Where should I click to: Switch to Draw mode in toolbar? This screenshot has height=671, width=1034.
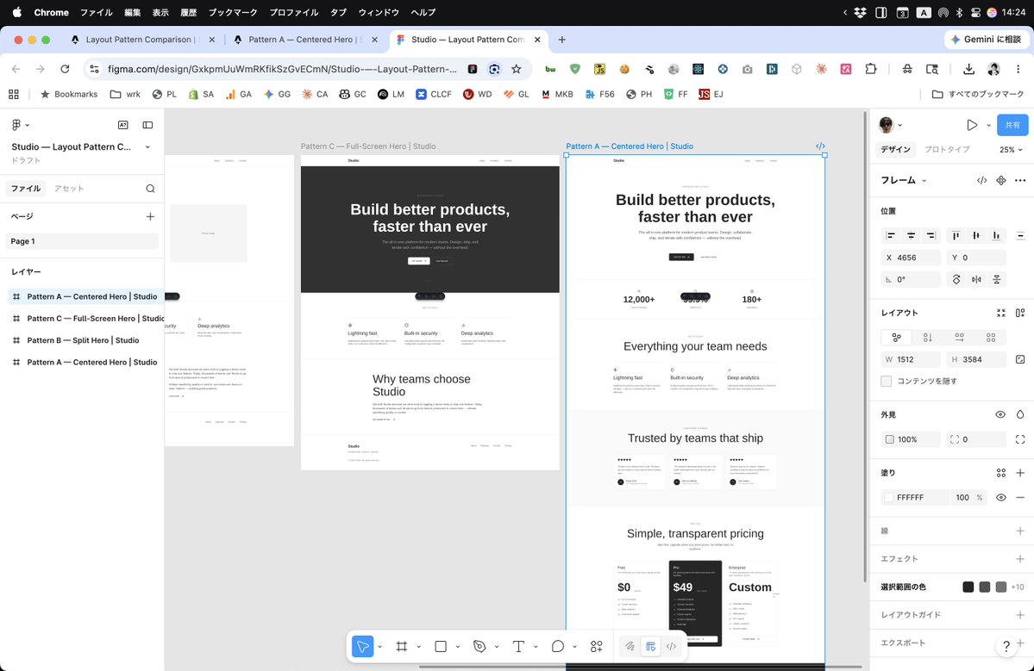[x=630, y=647]
